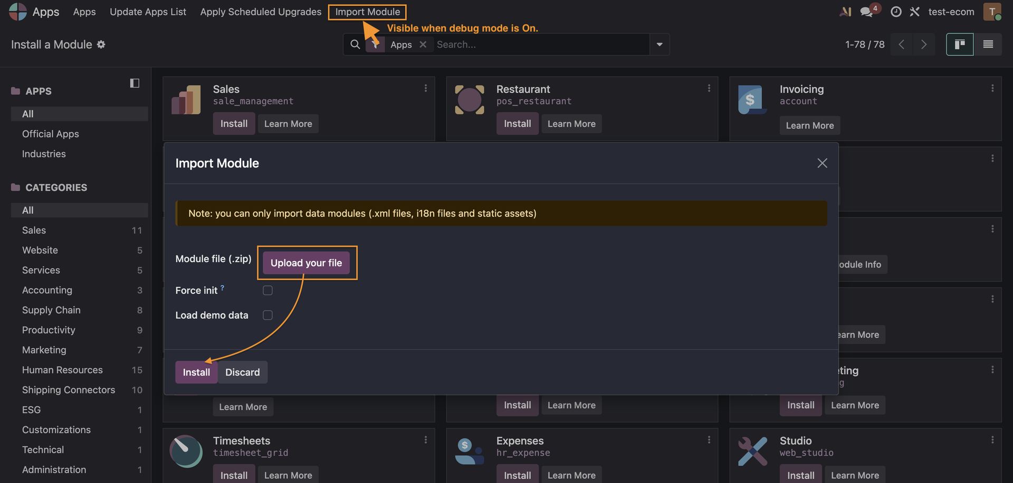Click the Restaurant app icon
Image resolution: width=1013 pixels, height=483 pixels.
pyautogui.click(x=470, y=100)
